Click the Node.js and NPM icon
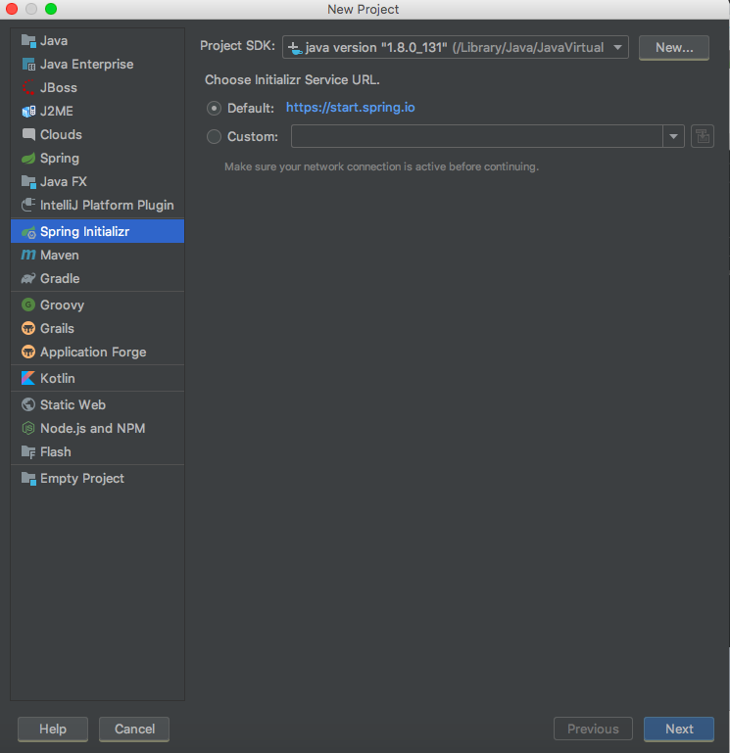 tap(28, 429)
